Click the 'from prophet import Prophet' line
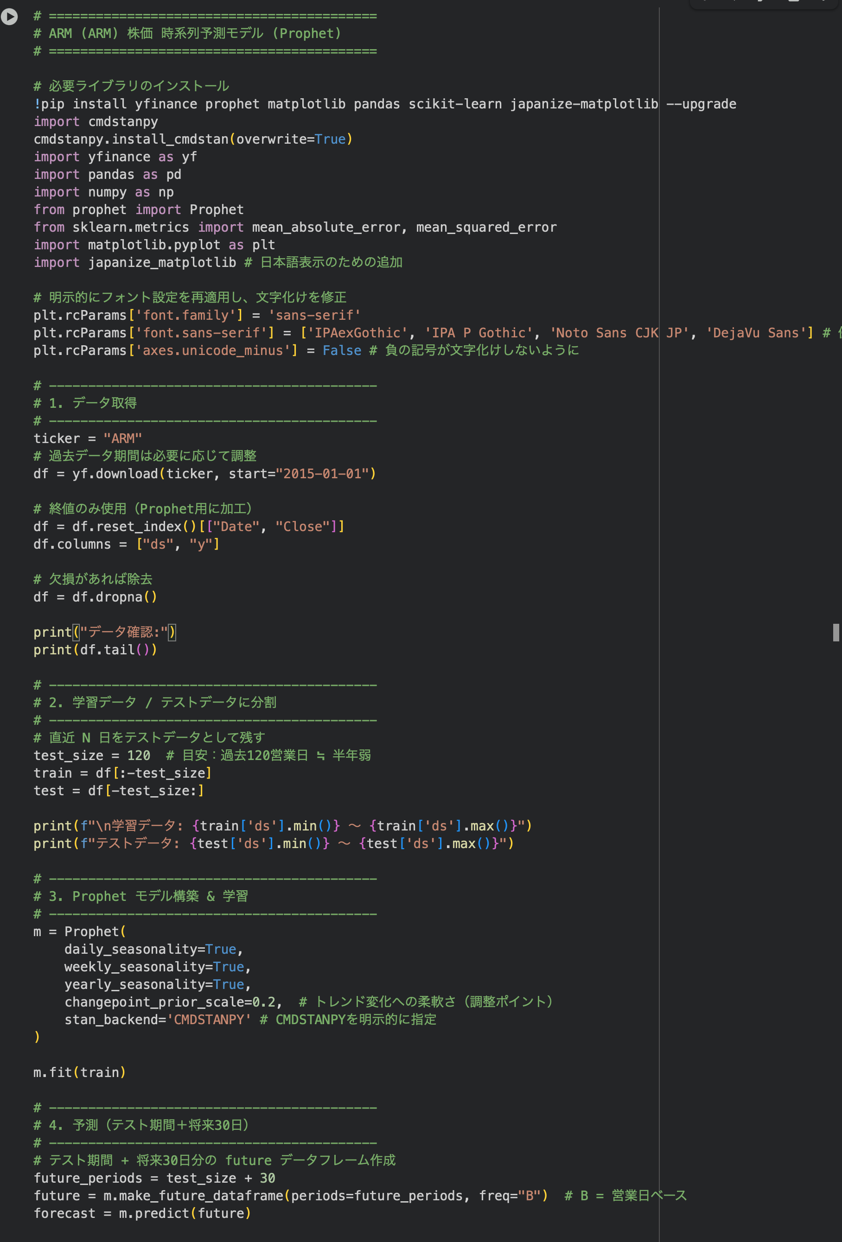Screen dimensions: 842x1242 tap(139, 210)
